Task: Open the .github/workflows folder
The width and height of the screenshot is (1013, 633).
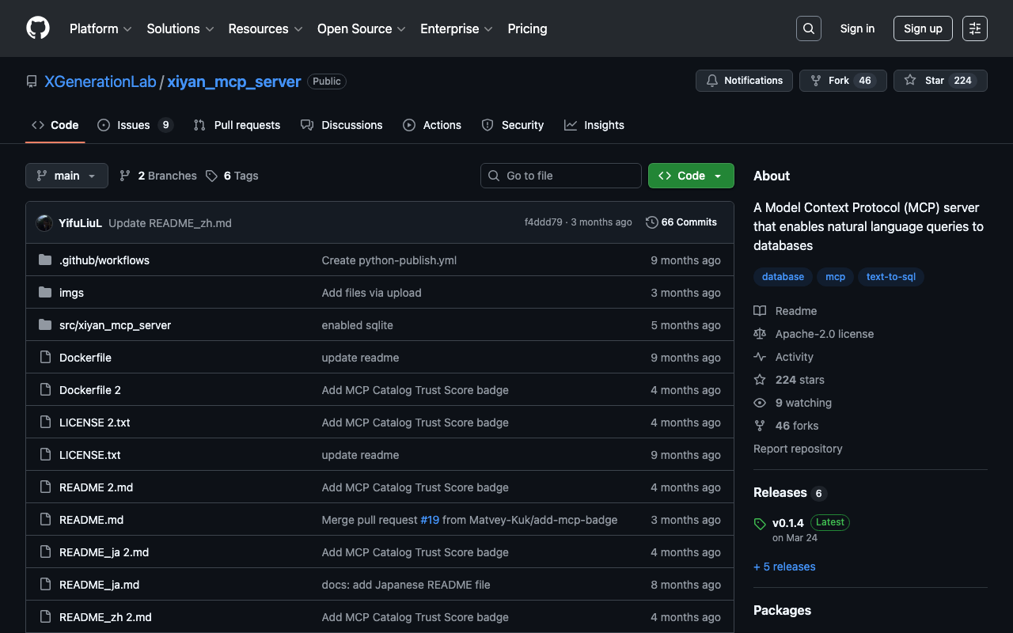Action: click(x=104, y=260)
